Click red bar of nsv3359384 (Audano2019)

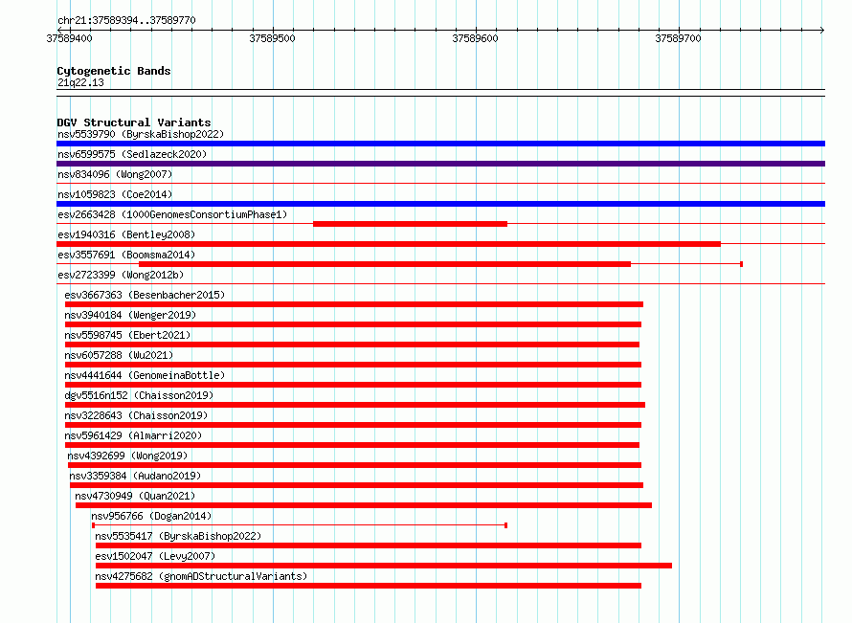(356, 485)
